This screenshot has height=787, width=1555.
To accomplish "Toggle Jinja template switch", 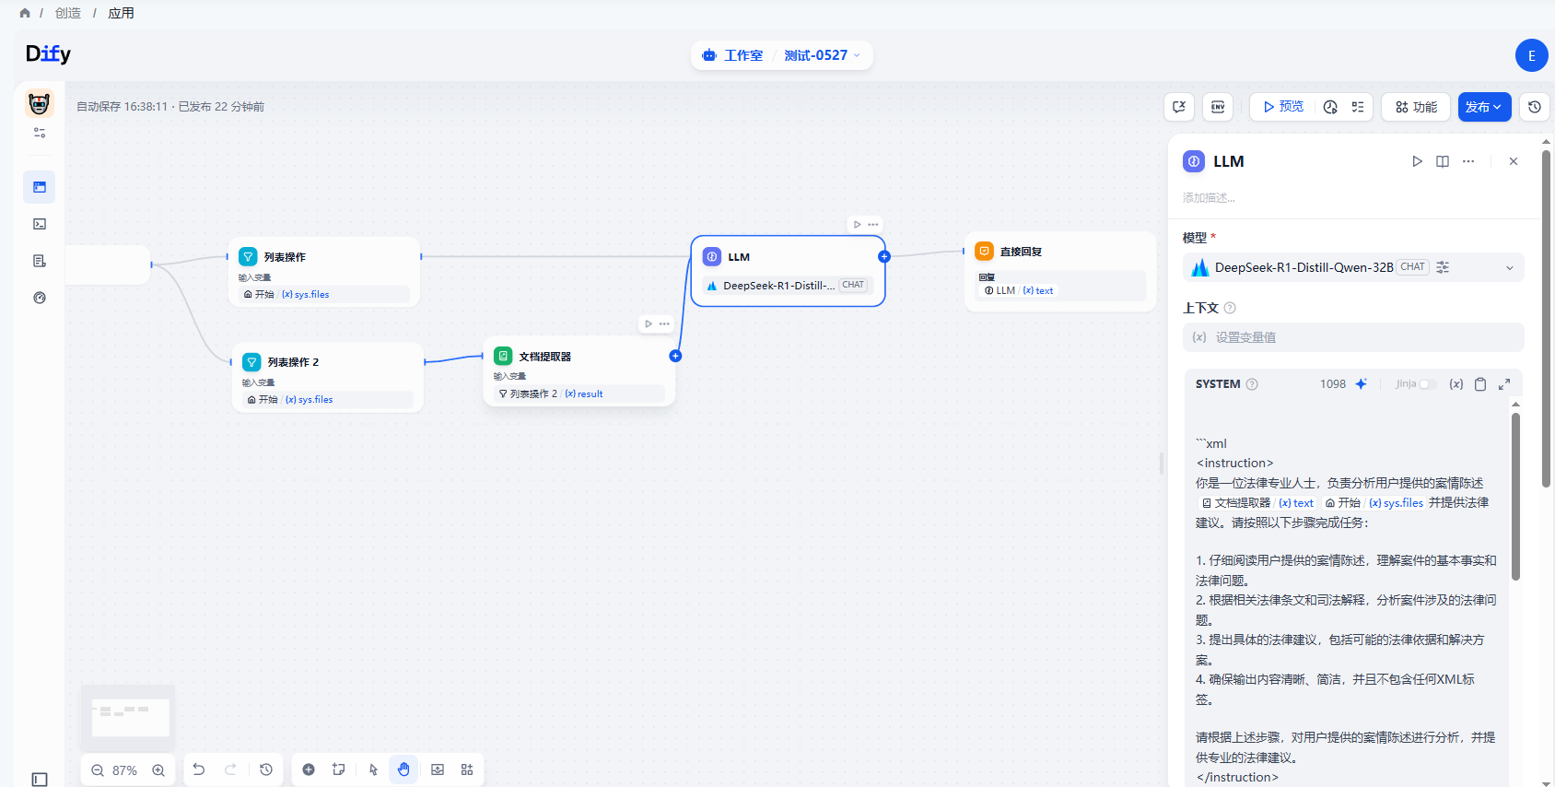I will pos(1427,384).
